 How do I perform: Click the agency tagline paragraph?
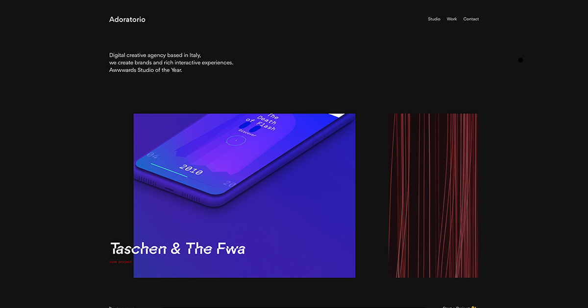pos(171,63)
